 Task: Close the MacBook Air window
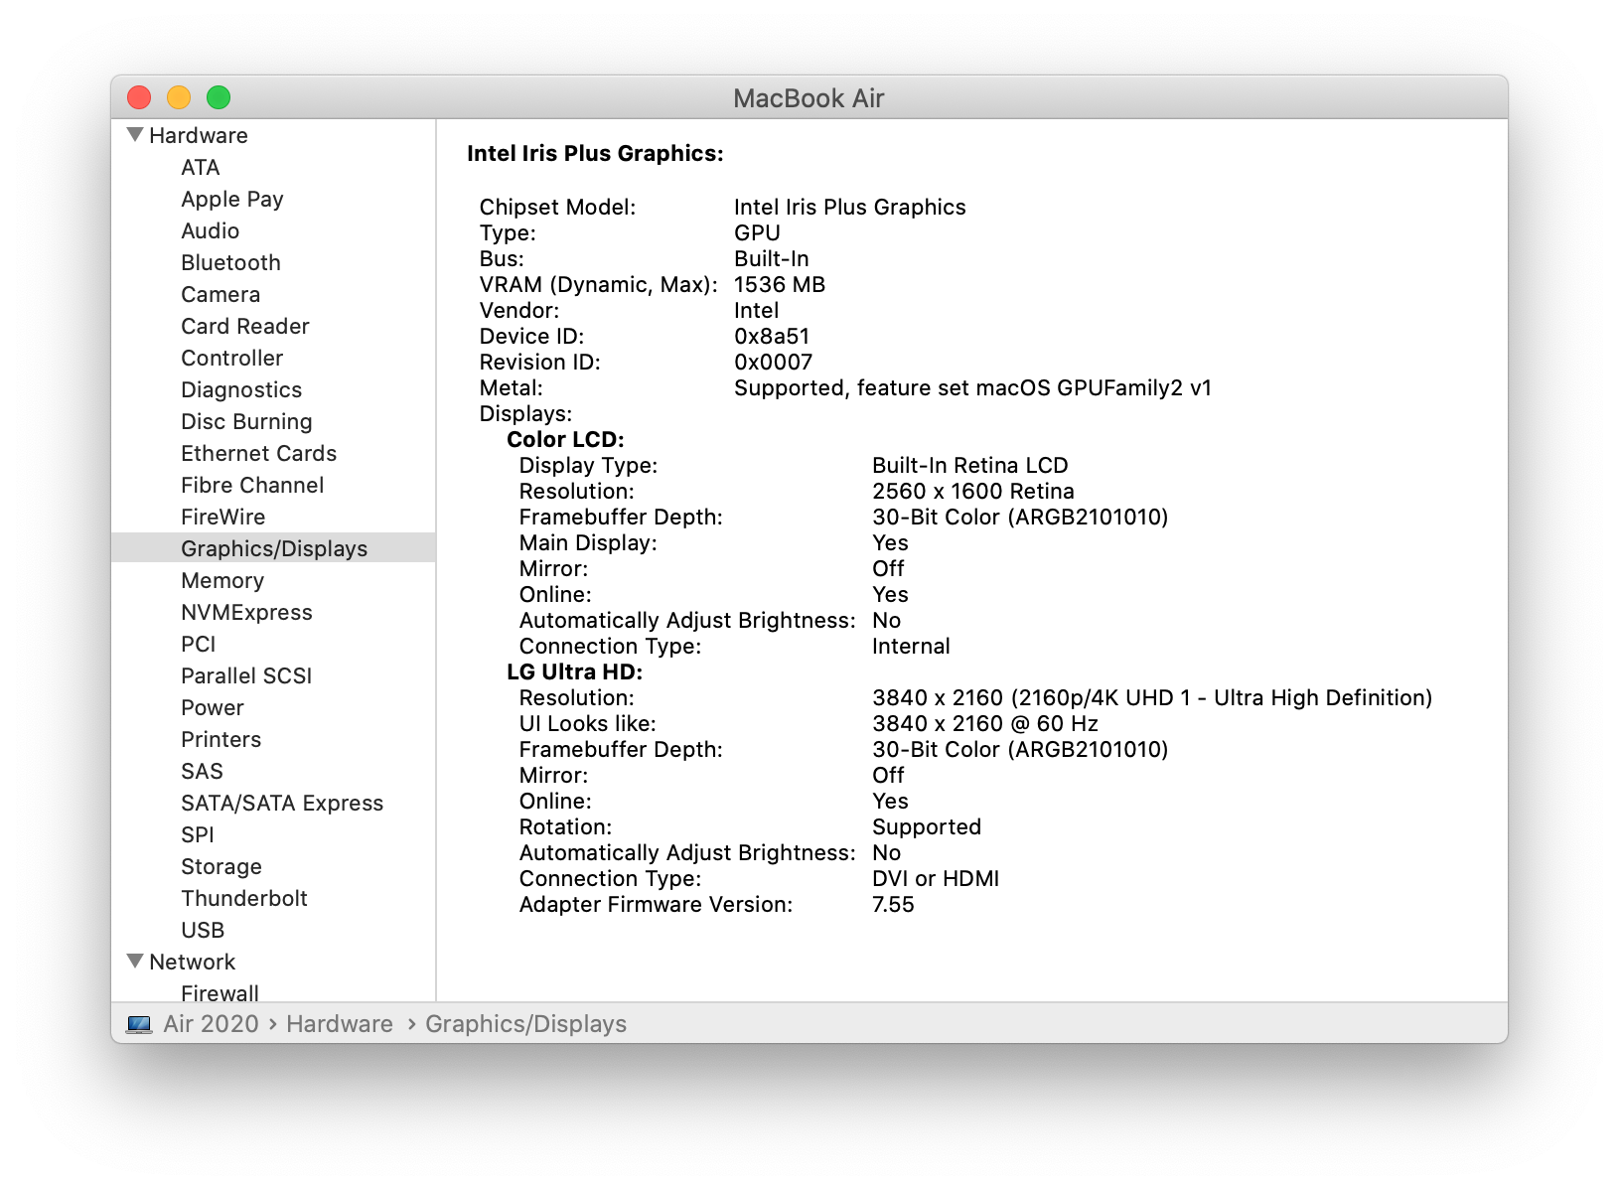click(x=139, y=97)
